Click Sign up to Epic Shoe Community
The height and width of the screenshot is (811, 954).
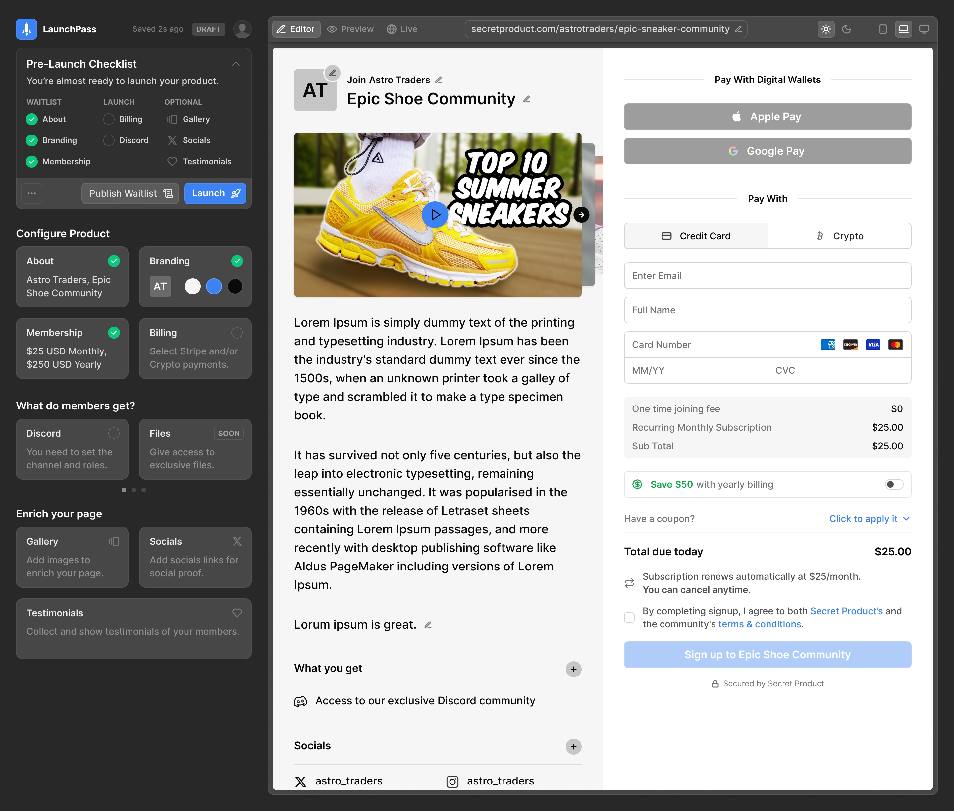tap(767, 655)
